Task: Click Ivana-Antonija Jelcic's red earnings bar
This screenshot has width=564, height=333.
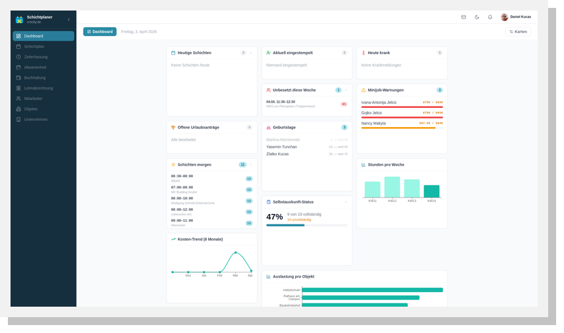Action: click(402, 107)
